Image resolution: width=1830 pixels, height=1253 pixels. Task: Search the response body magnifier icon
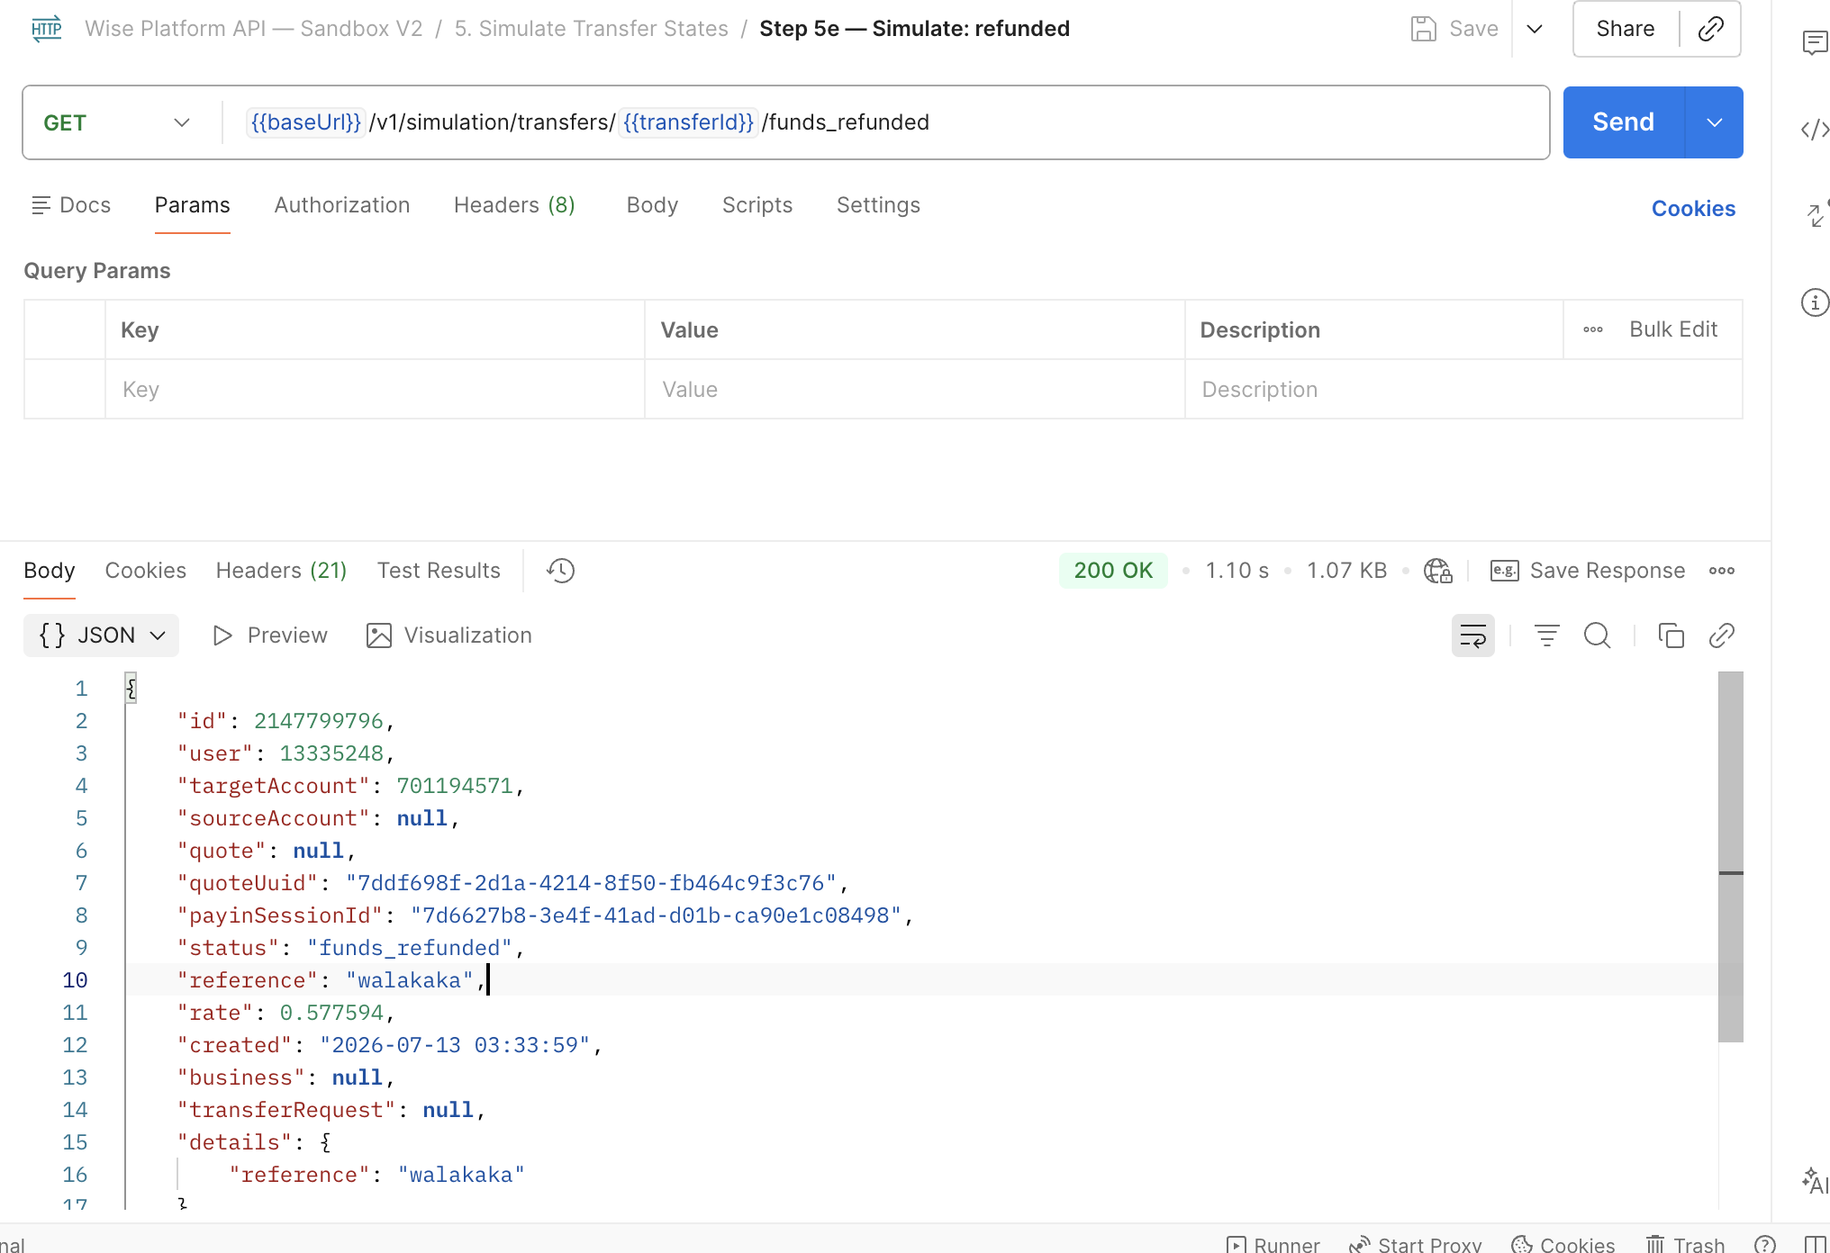click(1598, 636)
